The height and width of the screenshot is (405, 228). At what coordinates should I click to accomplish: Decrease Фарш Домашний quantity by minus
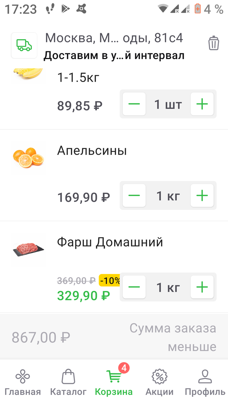[134, 287]
